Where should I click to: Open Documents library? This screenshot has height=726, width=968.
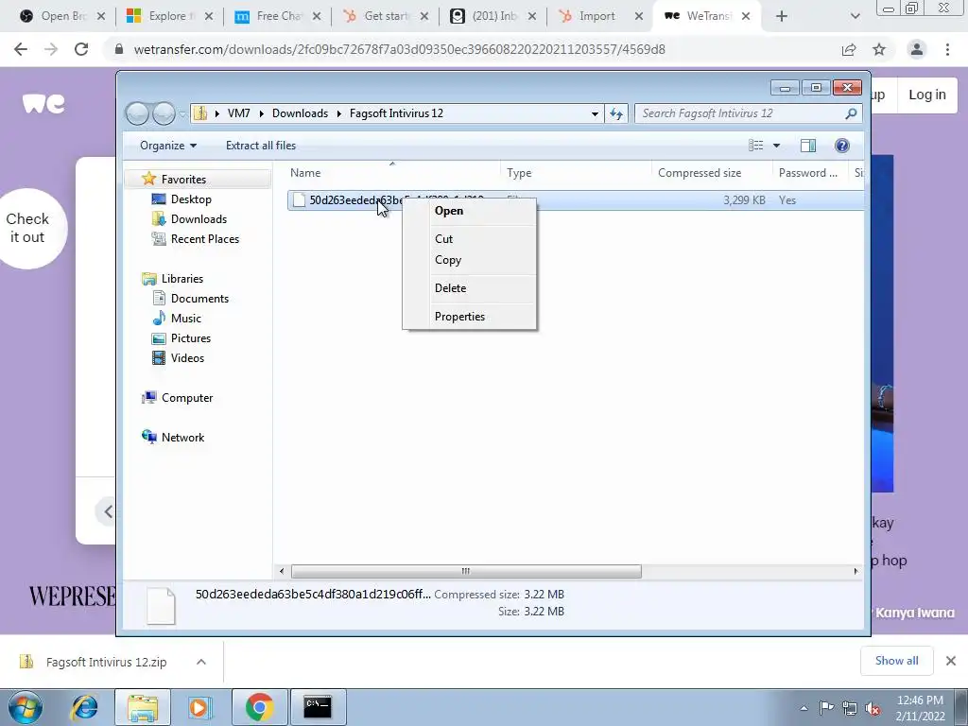199,298
